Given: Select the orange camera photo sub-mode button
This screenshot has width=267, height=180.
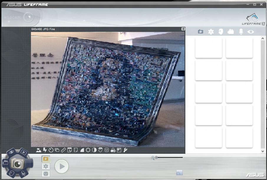Looking at the screenshot, I should [x=46, y=159].
